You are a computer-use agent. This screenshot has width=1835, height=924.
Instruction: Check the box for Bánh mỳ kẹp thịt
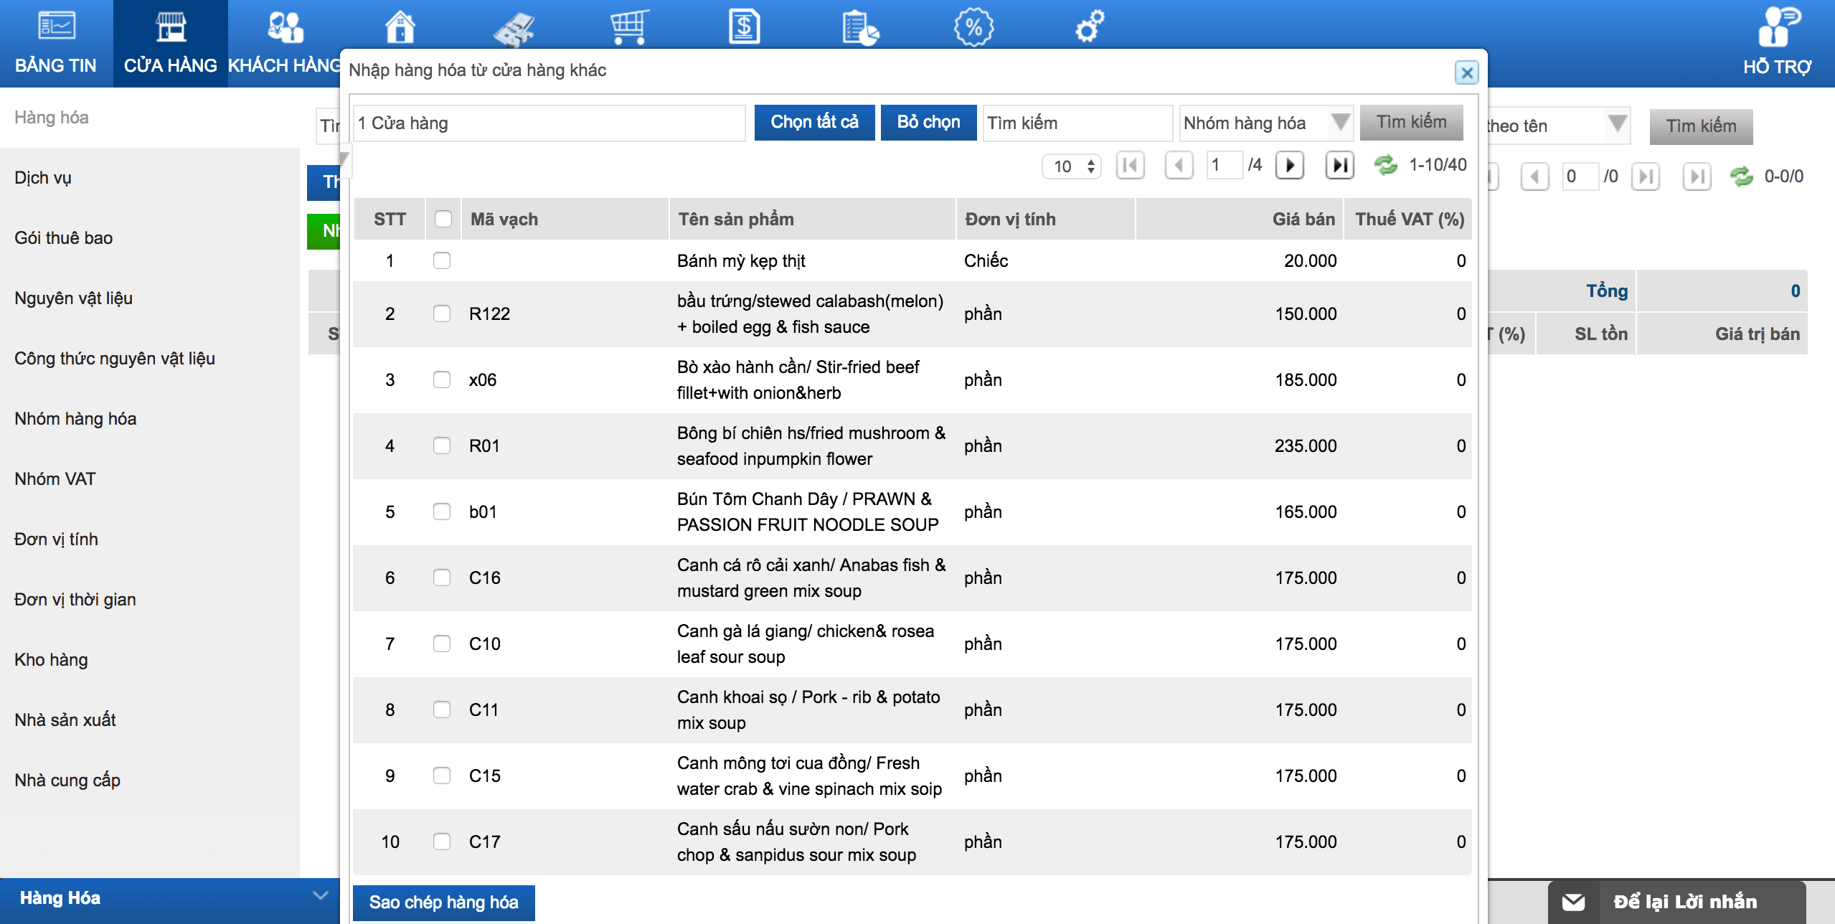click(x=442, y=260)
